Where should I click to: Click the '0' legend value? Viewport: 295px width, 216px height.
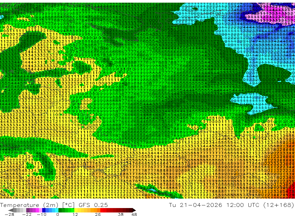point(58,215)
